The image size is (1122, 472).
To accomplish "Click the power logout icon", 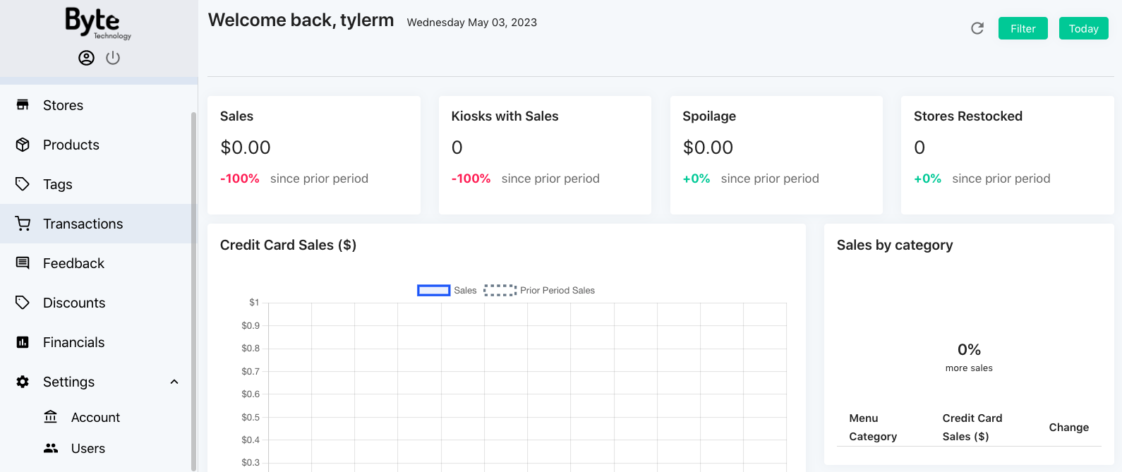I will pyautogui.click(x=113, y=58).
